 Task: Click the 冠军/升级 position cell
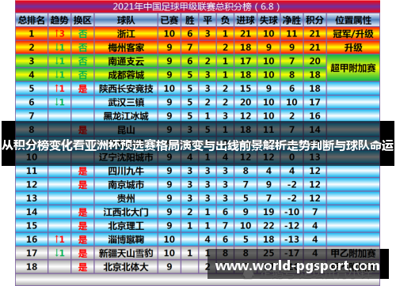(353, 34)
